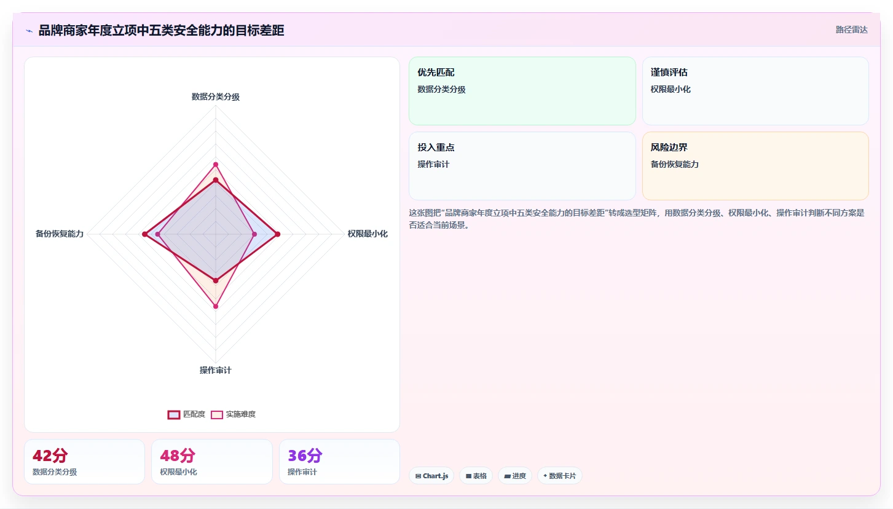Click 数据分类分级 caption under 42分
This screenshot has width=893, height=509.
[x=55, y=472]
